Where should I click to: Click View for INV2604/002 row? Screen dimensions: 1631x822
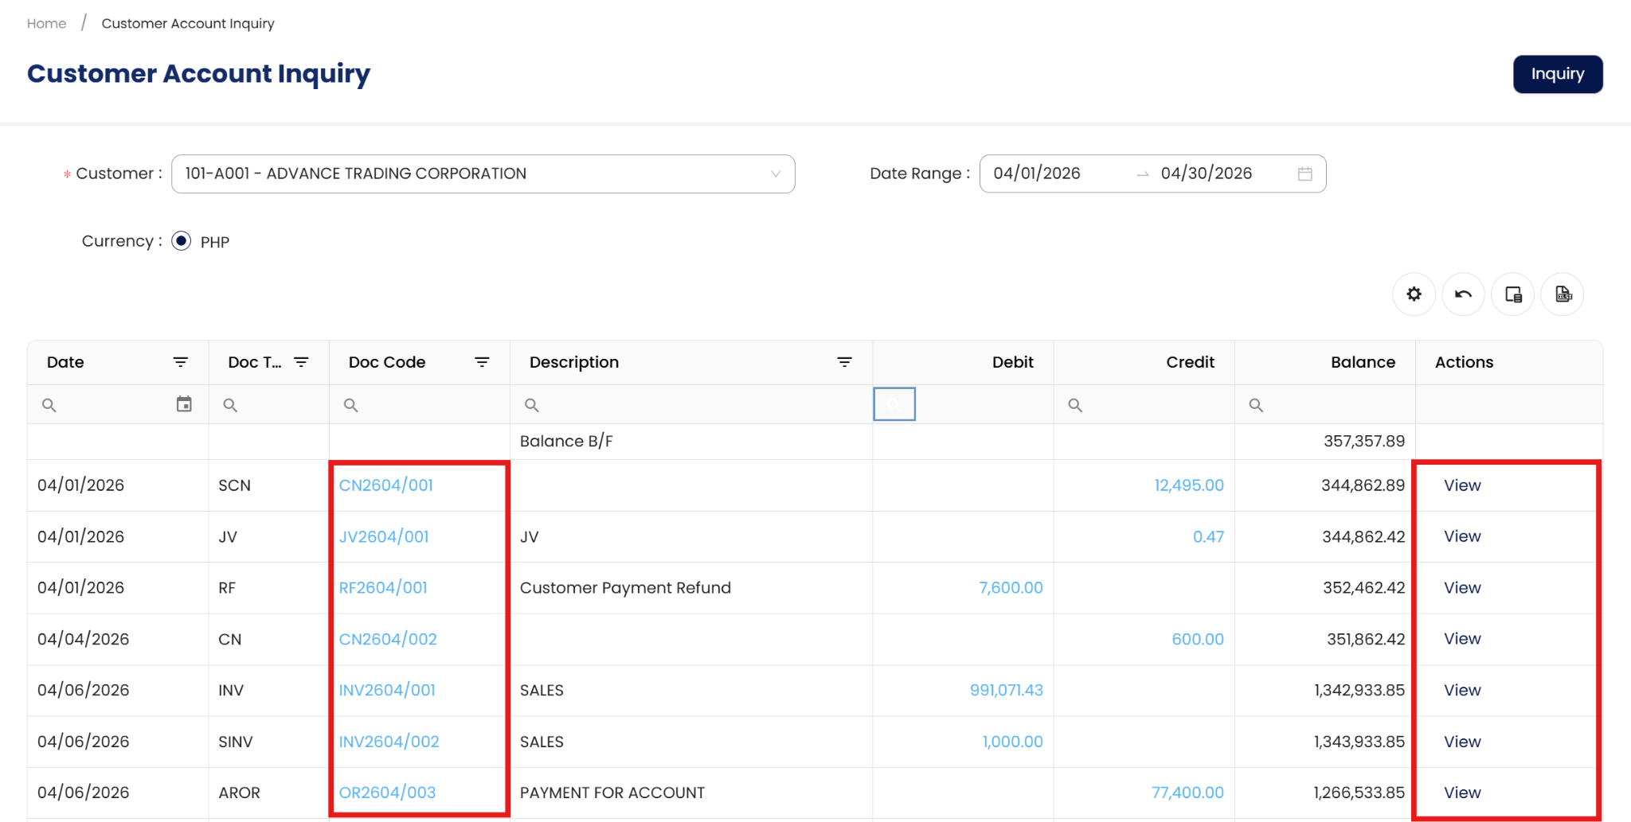(1462, 742)
